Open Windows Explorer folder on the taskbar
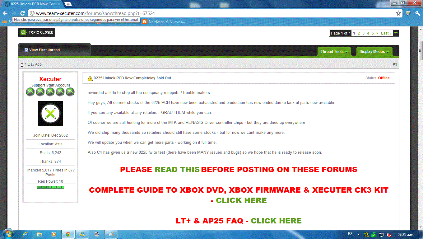This screenshot has width=423, height=239. [40, 234]
